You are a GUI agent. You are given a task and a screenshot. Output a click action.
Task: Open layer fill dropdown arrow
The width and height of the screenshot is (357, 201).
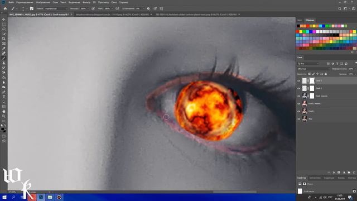pos(355,74)
